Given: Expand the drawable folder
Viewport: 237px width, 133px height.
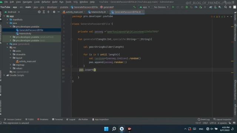Looking at the screenshot, I should (x=10, y=54).
